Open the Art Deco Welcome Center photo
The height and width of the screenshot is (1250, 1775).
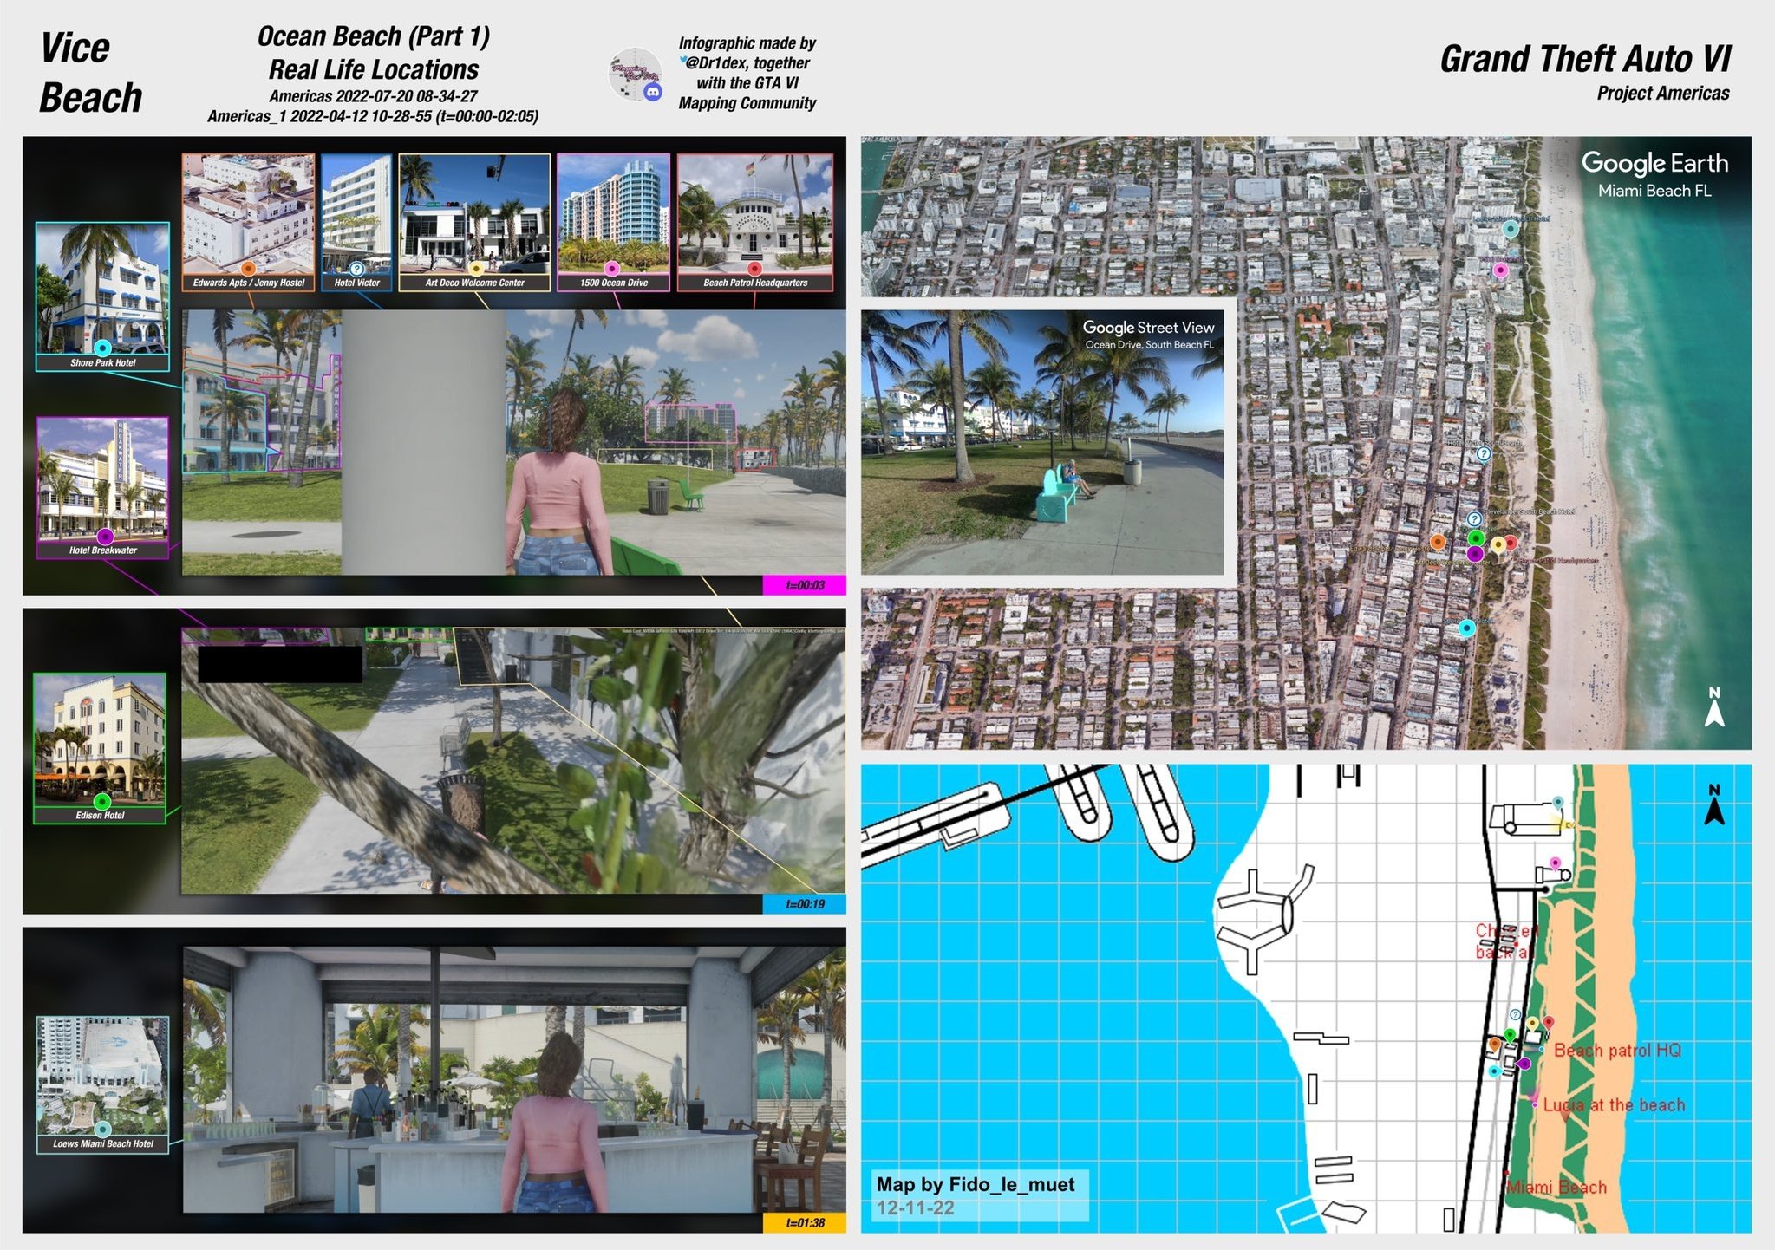pos(474,215)
